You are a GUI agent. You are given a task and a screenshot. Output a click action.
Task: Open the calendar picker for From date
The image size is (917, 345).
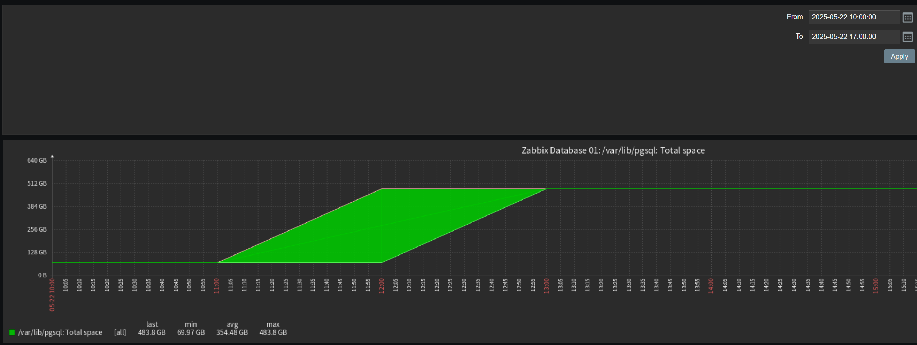(x=907, y=17)
